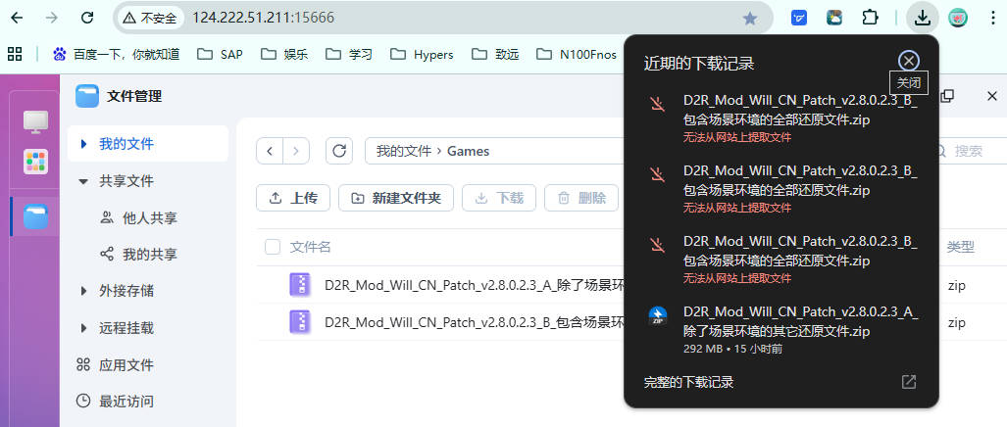Screen dimensions: 1007x427
Task: Refresh the file list
Action: 339,151
